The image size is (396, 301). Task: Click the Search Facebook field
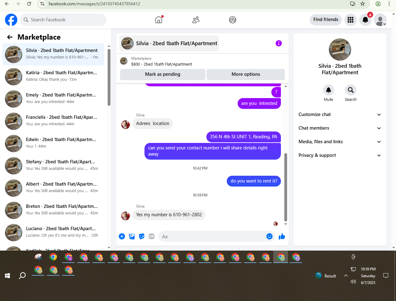tap(63, 20)
